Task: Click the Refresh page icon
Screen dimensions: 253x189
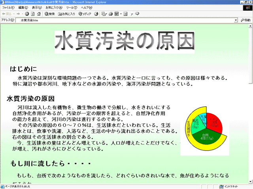Action: click(33, 14)
